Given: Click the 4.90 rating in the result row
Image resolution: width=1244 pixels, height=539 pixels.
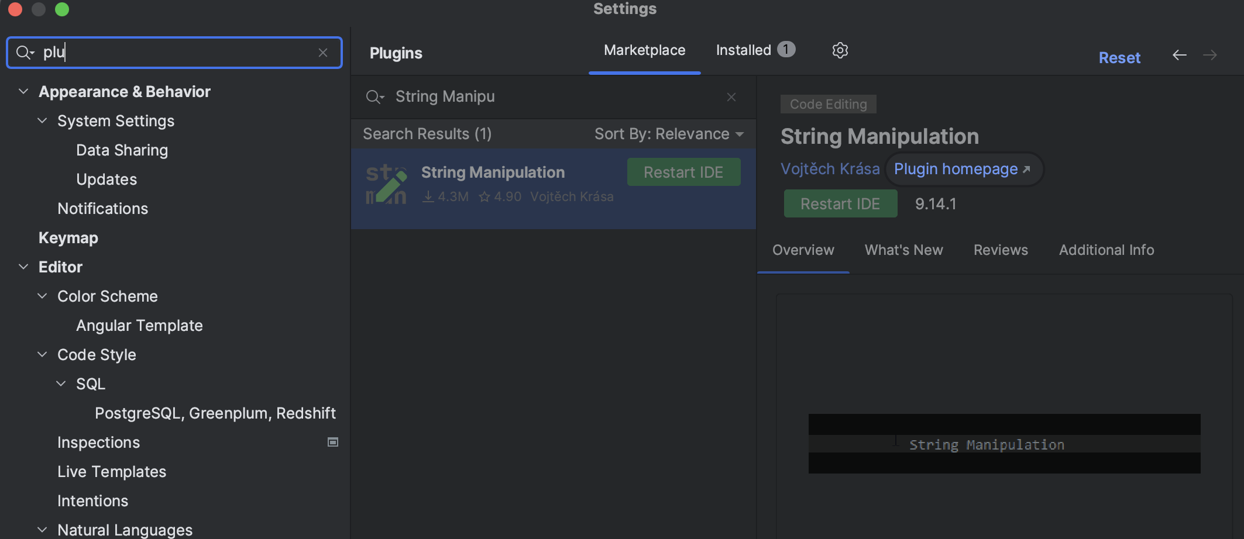Looking at the screenshot, I should [x=500, y=197].
